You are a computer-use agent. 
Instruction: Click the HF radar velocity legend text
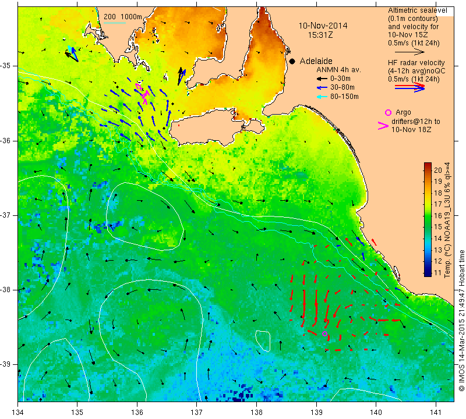pos(416,63)
